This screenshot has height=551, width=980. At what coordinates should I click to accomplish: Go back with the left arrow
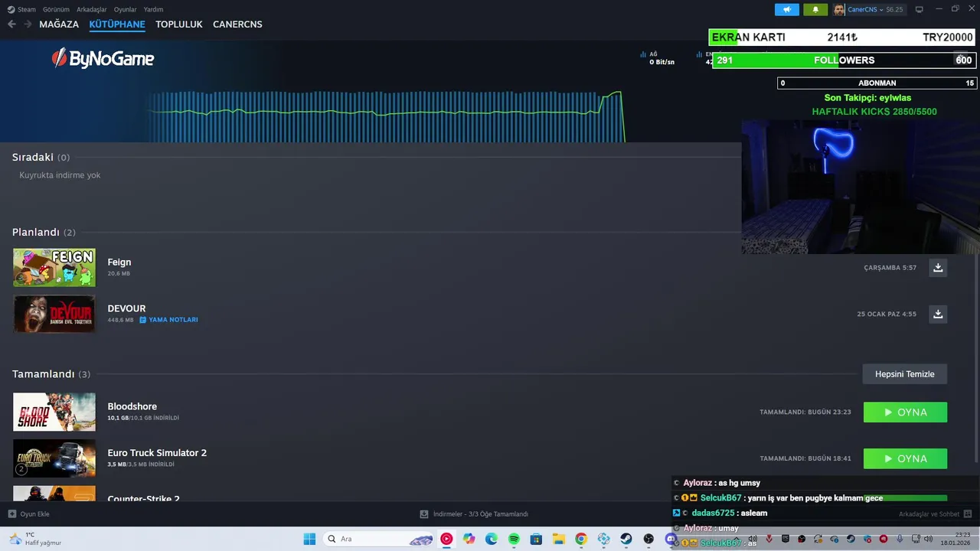[x=11, y=24]
